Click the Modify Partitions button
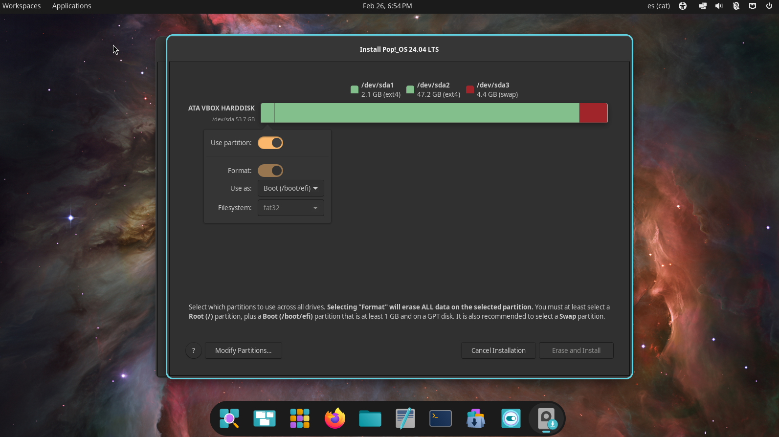This screenshot has width=779, height=437. 243,350
